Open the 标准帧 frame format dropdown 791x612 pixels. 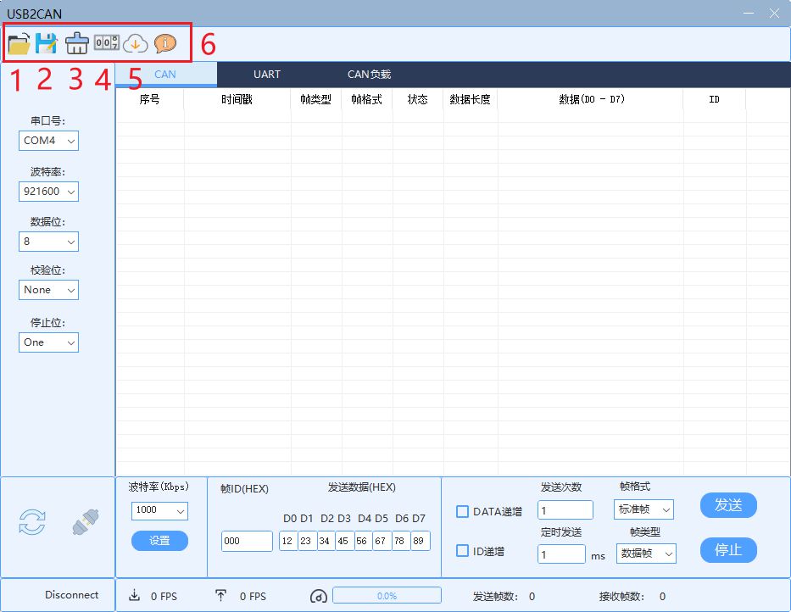643,509
